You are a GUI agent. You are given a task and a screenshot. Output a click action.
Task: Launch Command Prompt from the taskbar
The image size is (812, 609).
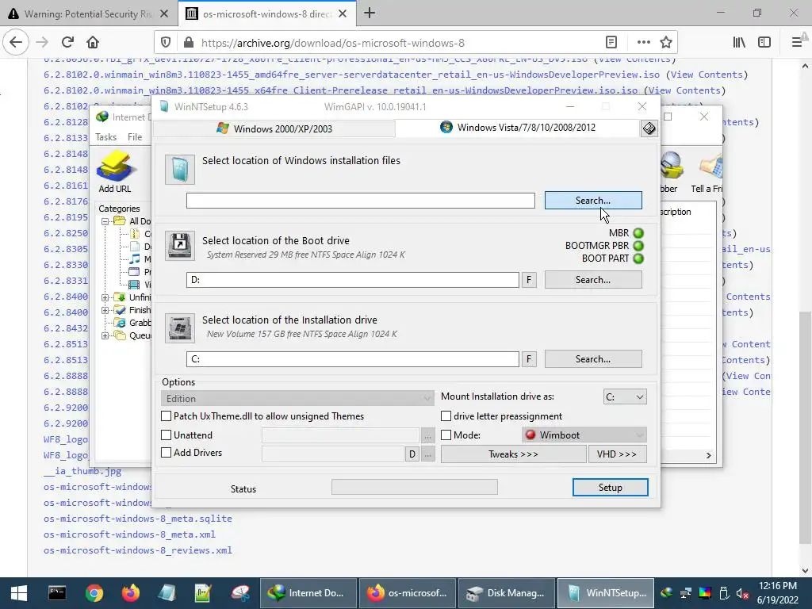pos(57,593)
